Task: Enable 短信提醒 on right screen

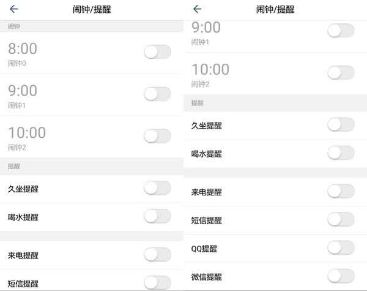Action: point(341,219)
